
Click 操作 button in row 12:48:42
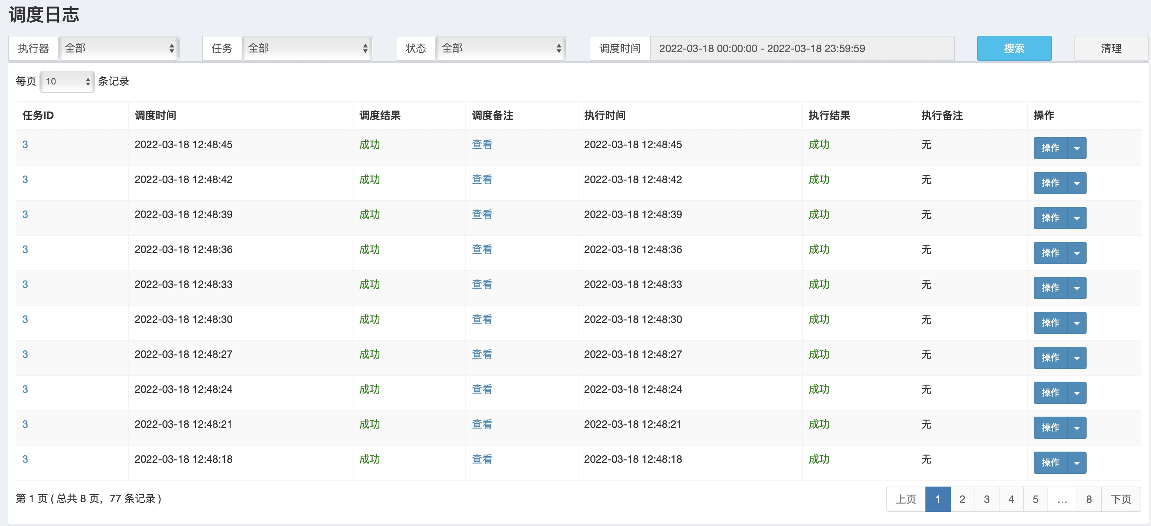click(1050, 183)
